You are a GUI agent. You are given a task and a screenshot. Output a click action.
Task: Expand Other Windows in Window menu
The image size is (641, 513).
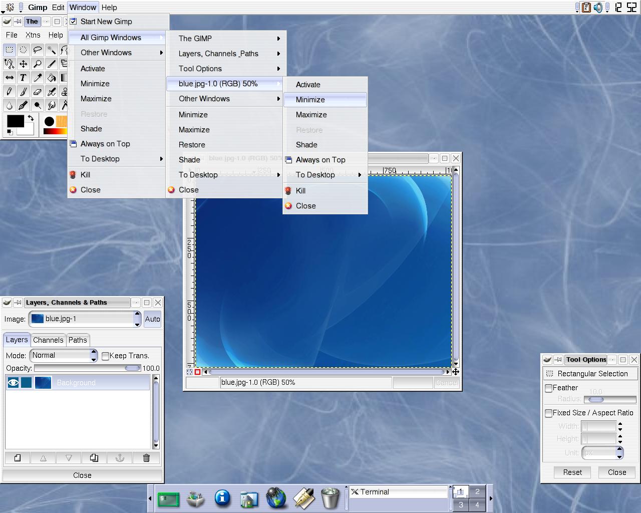(x=117, y=53)
